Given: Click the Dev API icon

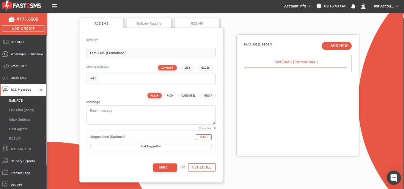Looking at the screenshot, I should (x=5, y=185).
